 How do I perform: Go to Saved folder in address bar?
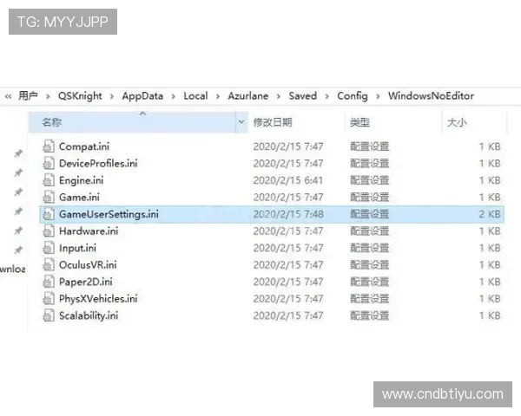(302, 96)
